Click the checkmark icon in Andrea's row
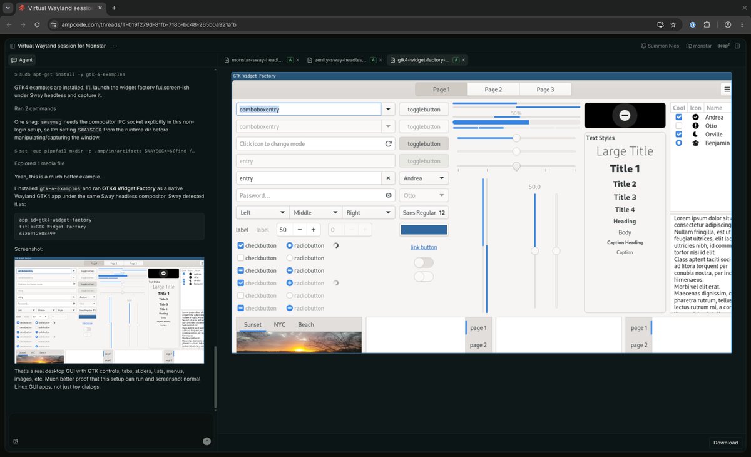The image size is (751, 457). pos(695,117)
